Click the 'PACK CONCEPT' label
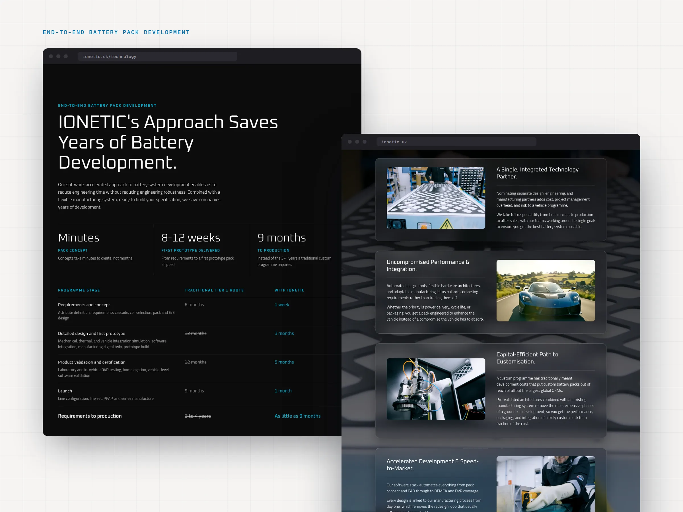This screenshot has height=512, width=683. tap(73, 250)
